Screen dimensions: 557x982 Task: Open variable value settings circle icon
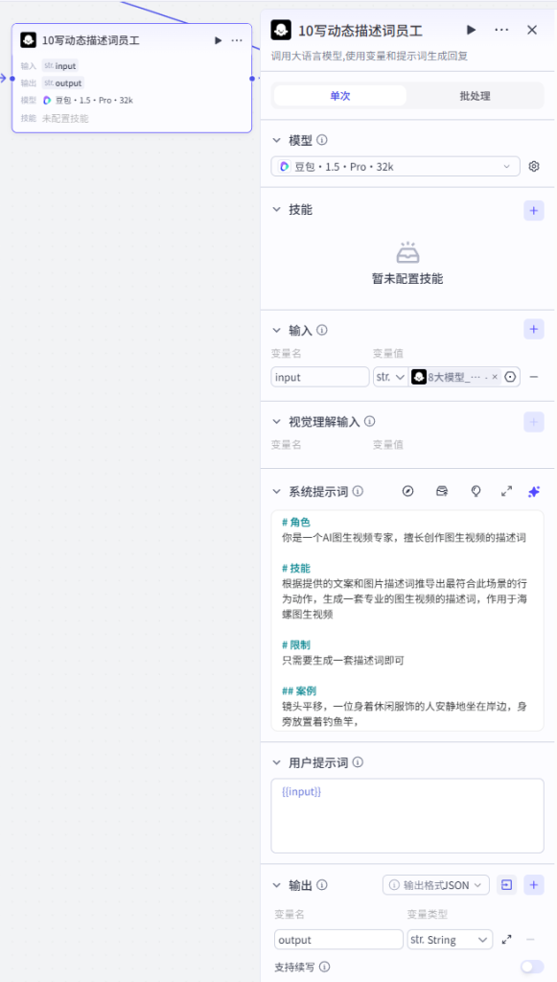tap(511, 377)
